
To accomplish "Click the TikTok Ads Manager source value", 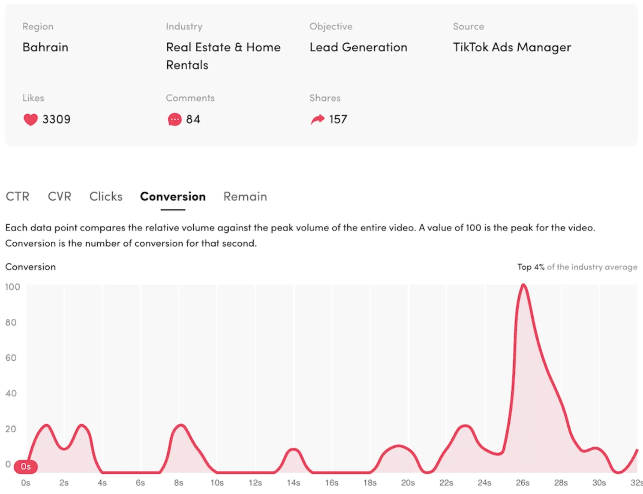I will pos(512,47).
